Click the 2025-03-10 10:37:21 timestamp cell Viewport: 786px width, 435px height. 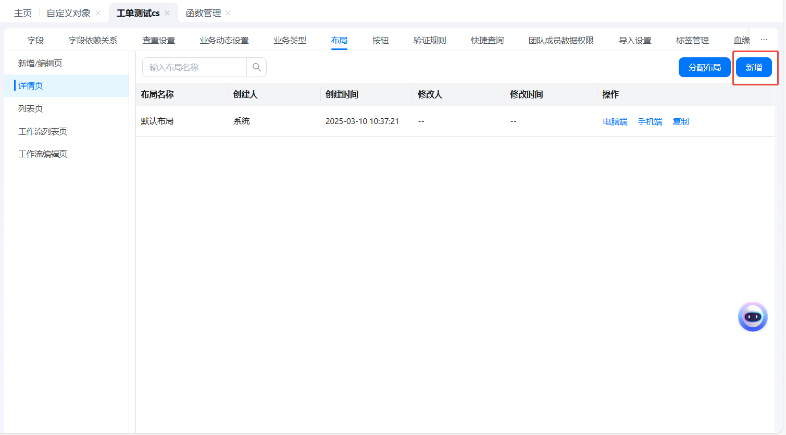tap(362, 121)
